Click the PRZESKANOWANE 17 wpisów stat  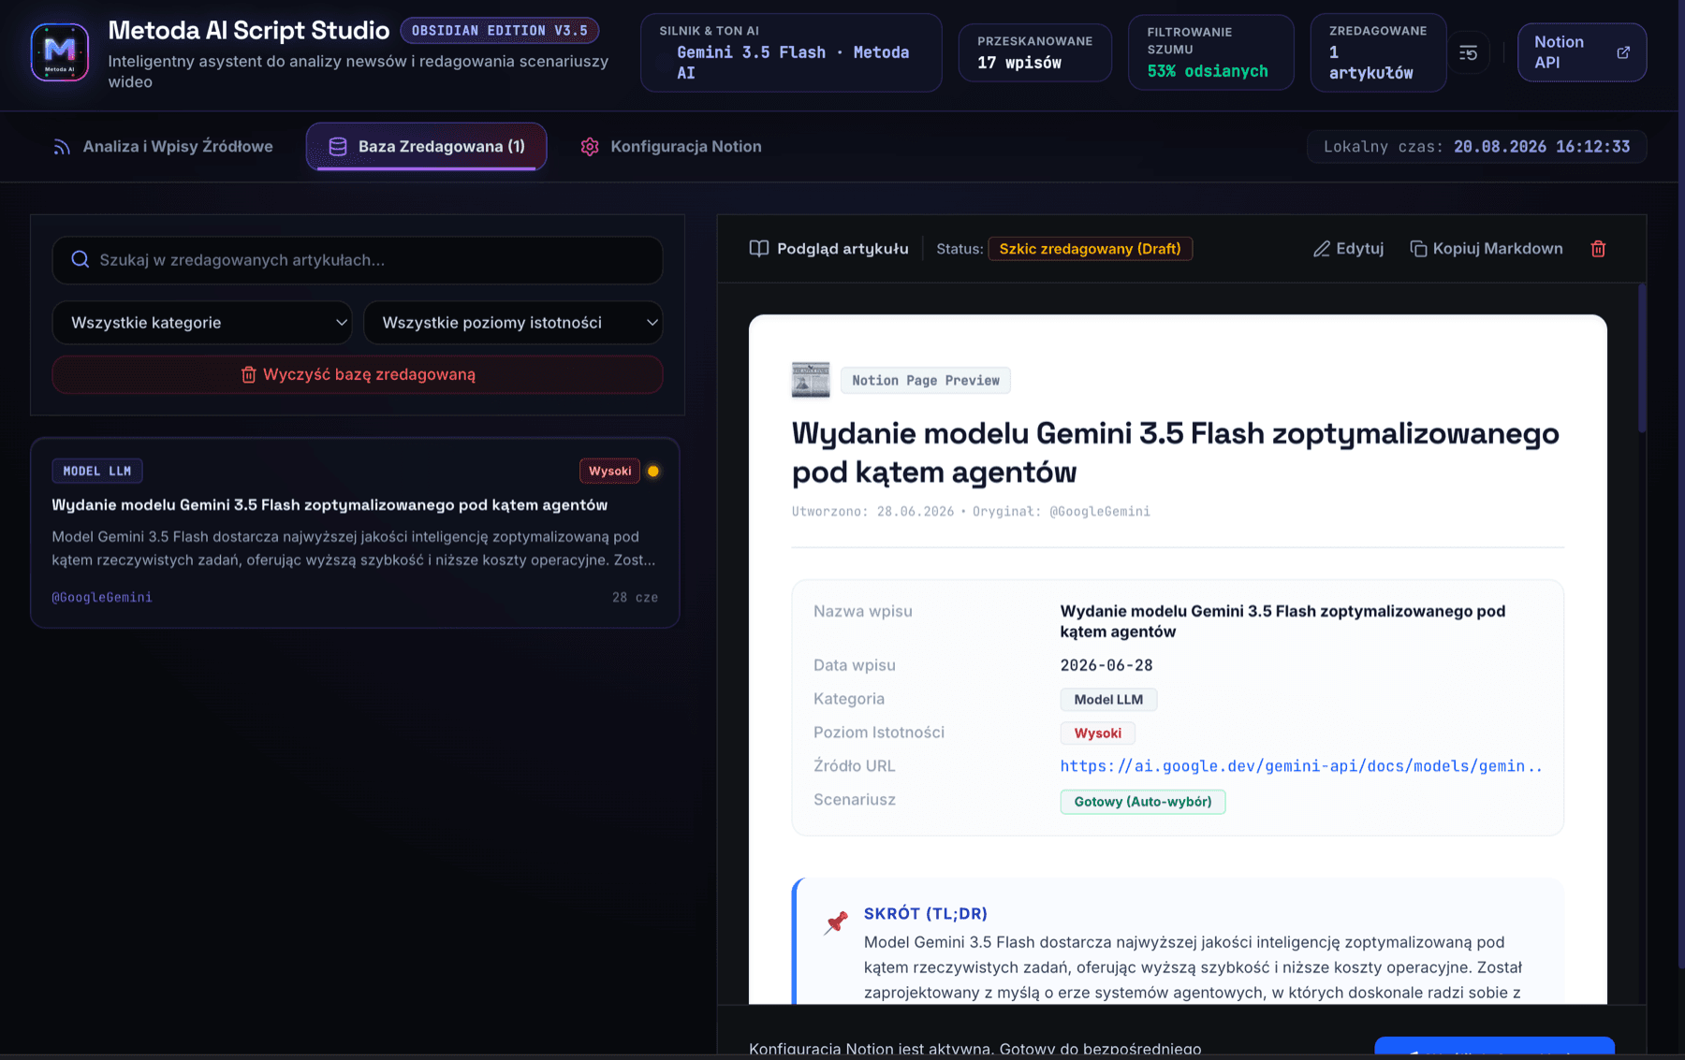tap(1034, 52)
